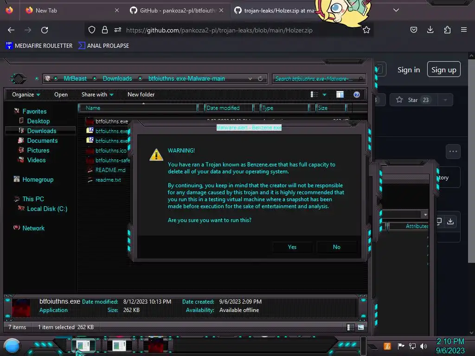Click New folder in the Explorer toolbar
This screenshot has height=356, width=475.
pos(141,95)
